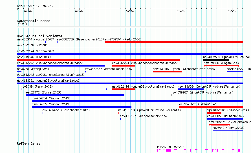Open esv3612044 (1000GenomesConsortiumPhase3) label
This screenshot has width=251, height=153.
tap(146, 63)
